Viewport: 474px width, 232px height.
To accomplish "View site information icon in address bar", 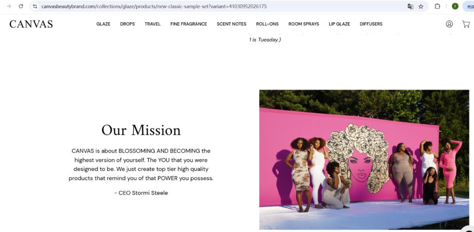I will [x=35, y=6].
